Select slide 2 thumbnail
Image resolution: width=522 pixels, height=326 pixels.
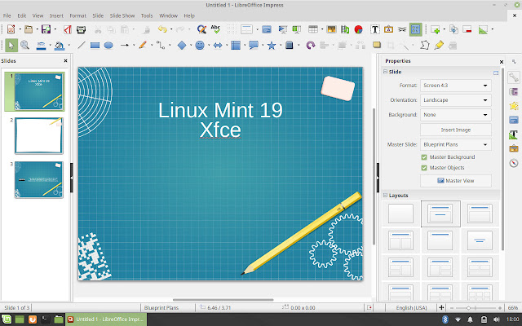(x=38, y=136)
